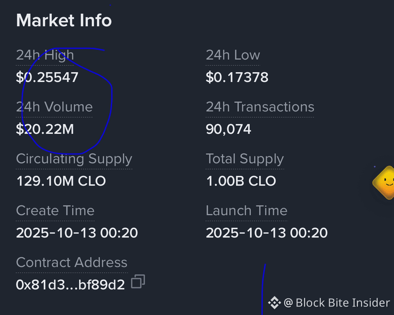Select the $0.17378 low price value
Image resolution: width=394 pixels, height=315 pixels.
click(x=237, y=77)
